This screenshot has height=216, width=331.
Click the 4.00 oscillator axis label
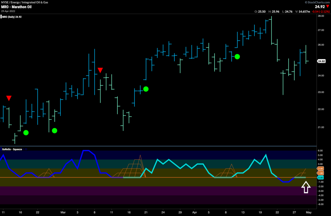[x=320, y=159]
